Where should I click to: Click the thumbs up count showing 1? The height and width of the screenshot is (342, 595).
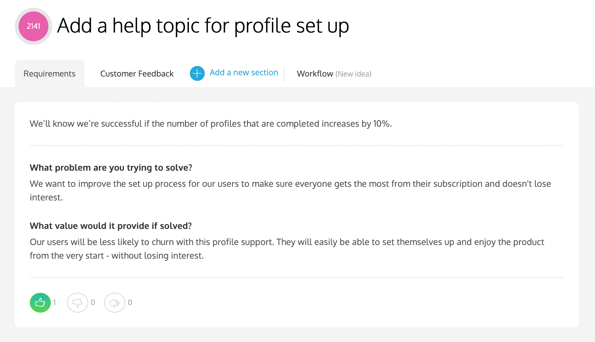pyautogui.click(x=55, y=302)
